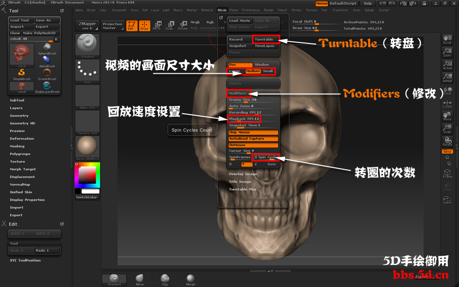This screenshot has height=287, width=459.
Task: Open the Movie menu
Action: pos(222,10)
